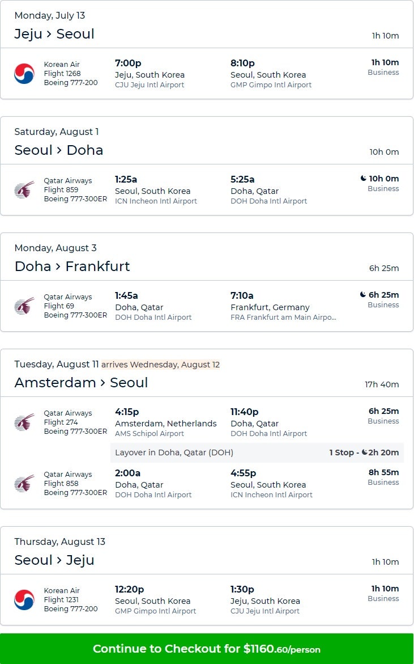Click the 'Layover in Doha, Qatar (DOH)' text
This screenshot has height=664, width=414.
point(174,452)
